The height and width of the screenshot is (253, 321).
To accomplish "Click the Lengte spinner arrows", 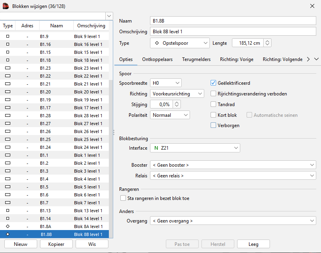I will [x=267, y=43].
